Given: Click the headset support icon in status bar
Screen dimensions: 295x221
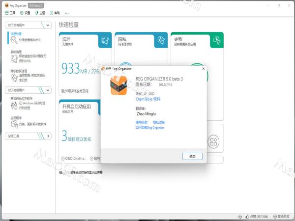Looking at the screenshot, I should tap(240, 217).
